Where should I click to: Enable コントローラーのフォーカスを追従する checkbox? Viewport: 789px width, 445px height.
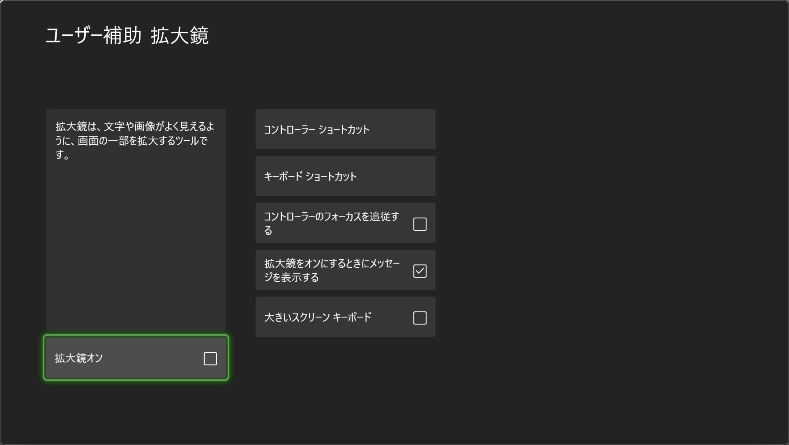tap(420, 224)
